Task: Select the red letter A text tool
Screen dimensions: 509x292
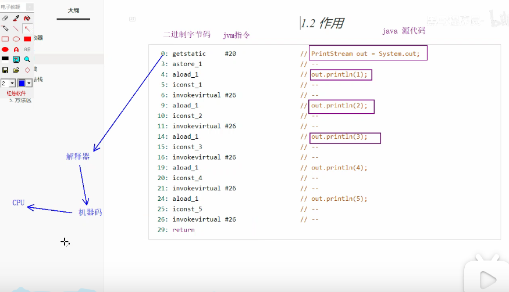Action: pyautogui.click(x=16, y=49)
